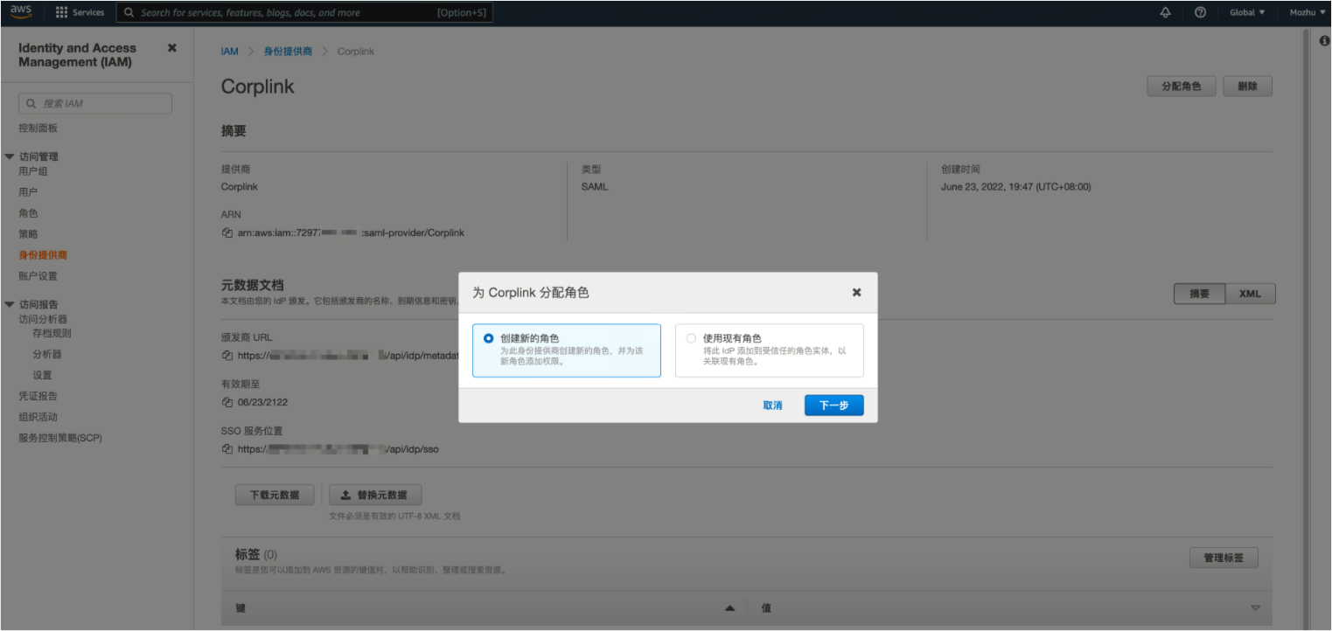Open 服务控制策略(SCP) in sidebar

[60, 438]
